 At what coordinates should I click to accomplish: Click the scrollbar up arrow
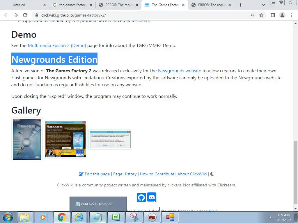point(295,23)
